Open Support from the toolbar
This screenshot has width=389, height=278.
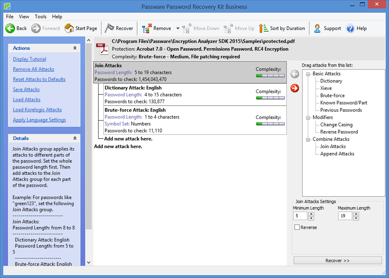(317, 28)
